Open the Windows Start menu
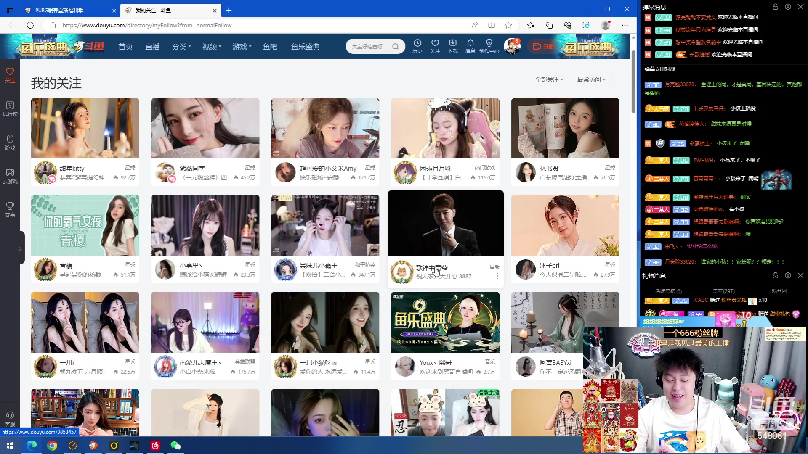The width and height of the screenshot is (808, 454). tap(10, 446)
